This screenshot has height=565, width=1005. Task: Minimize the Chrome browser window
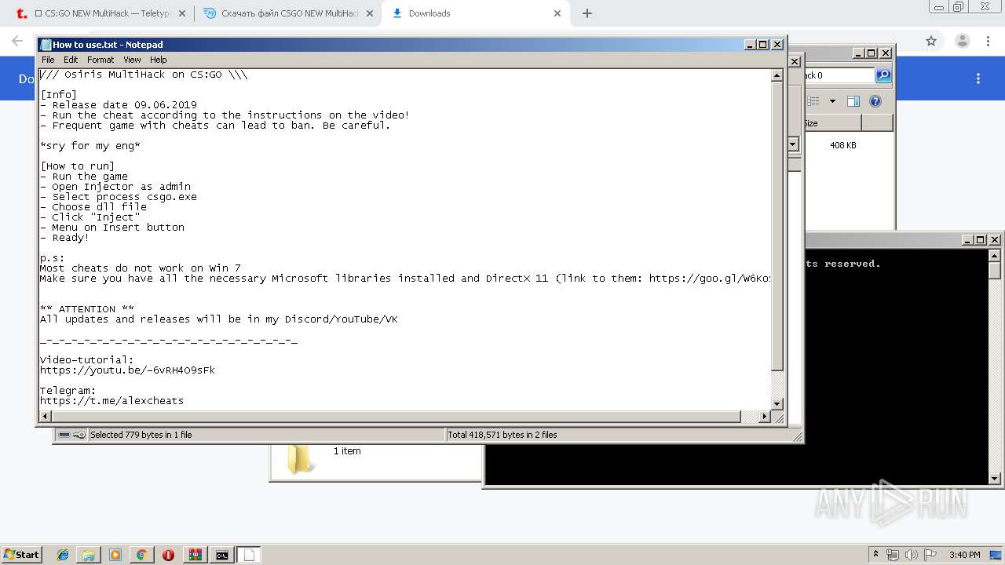[941, 7]
